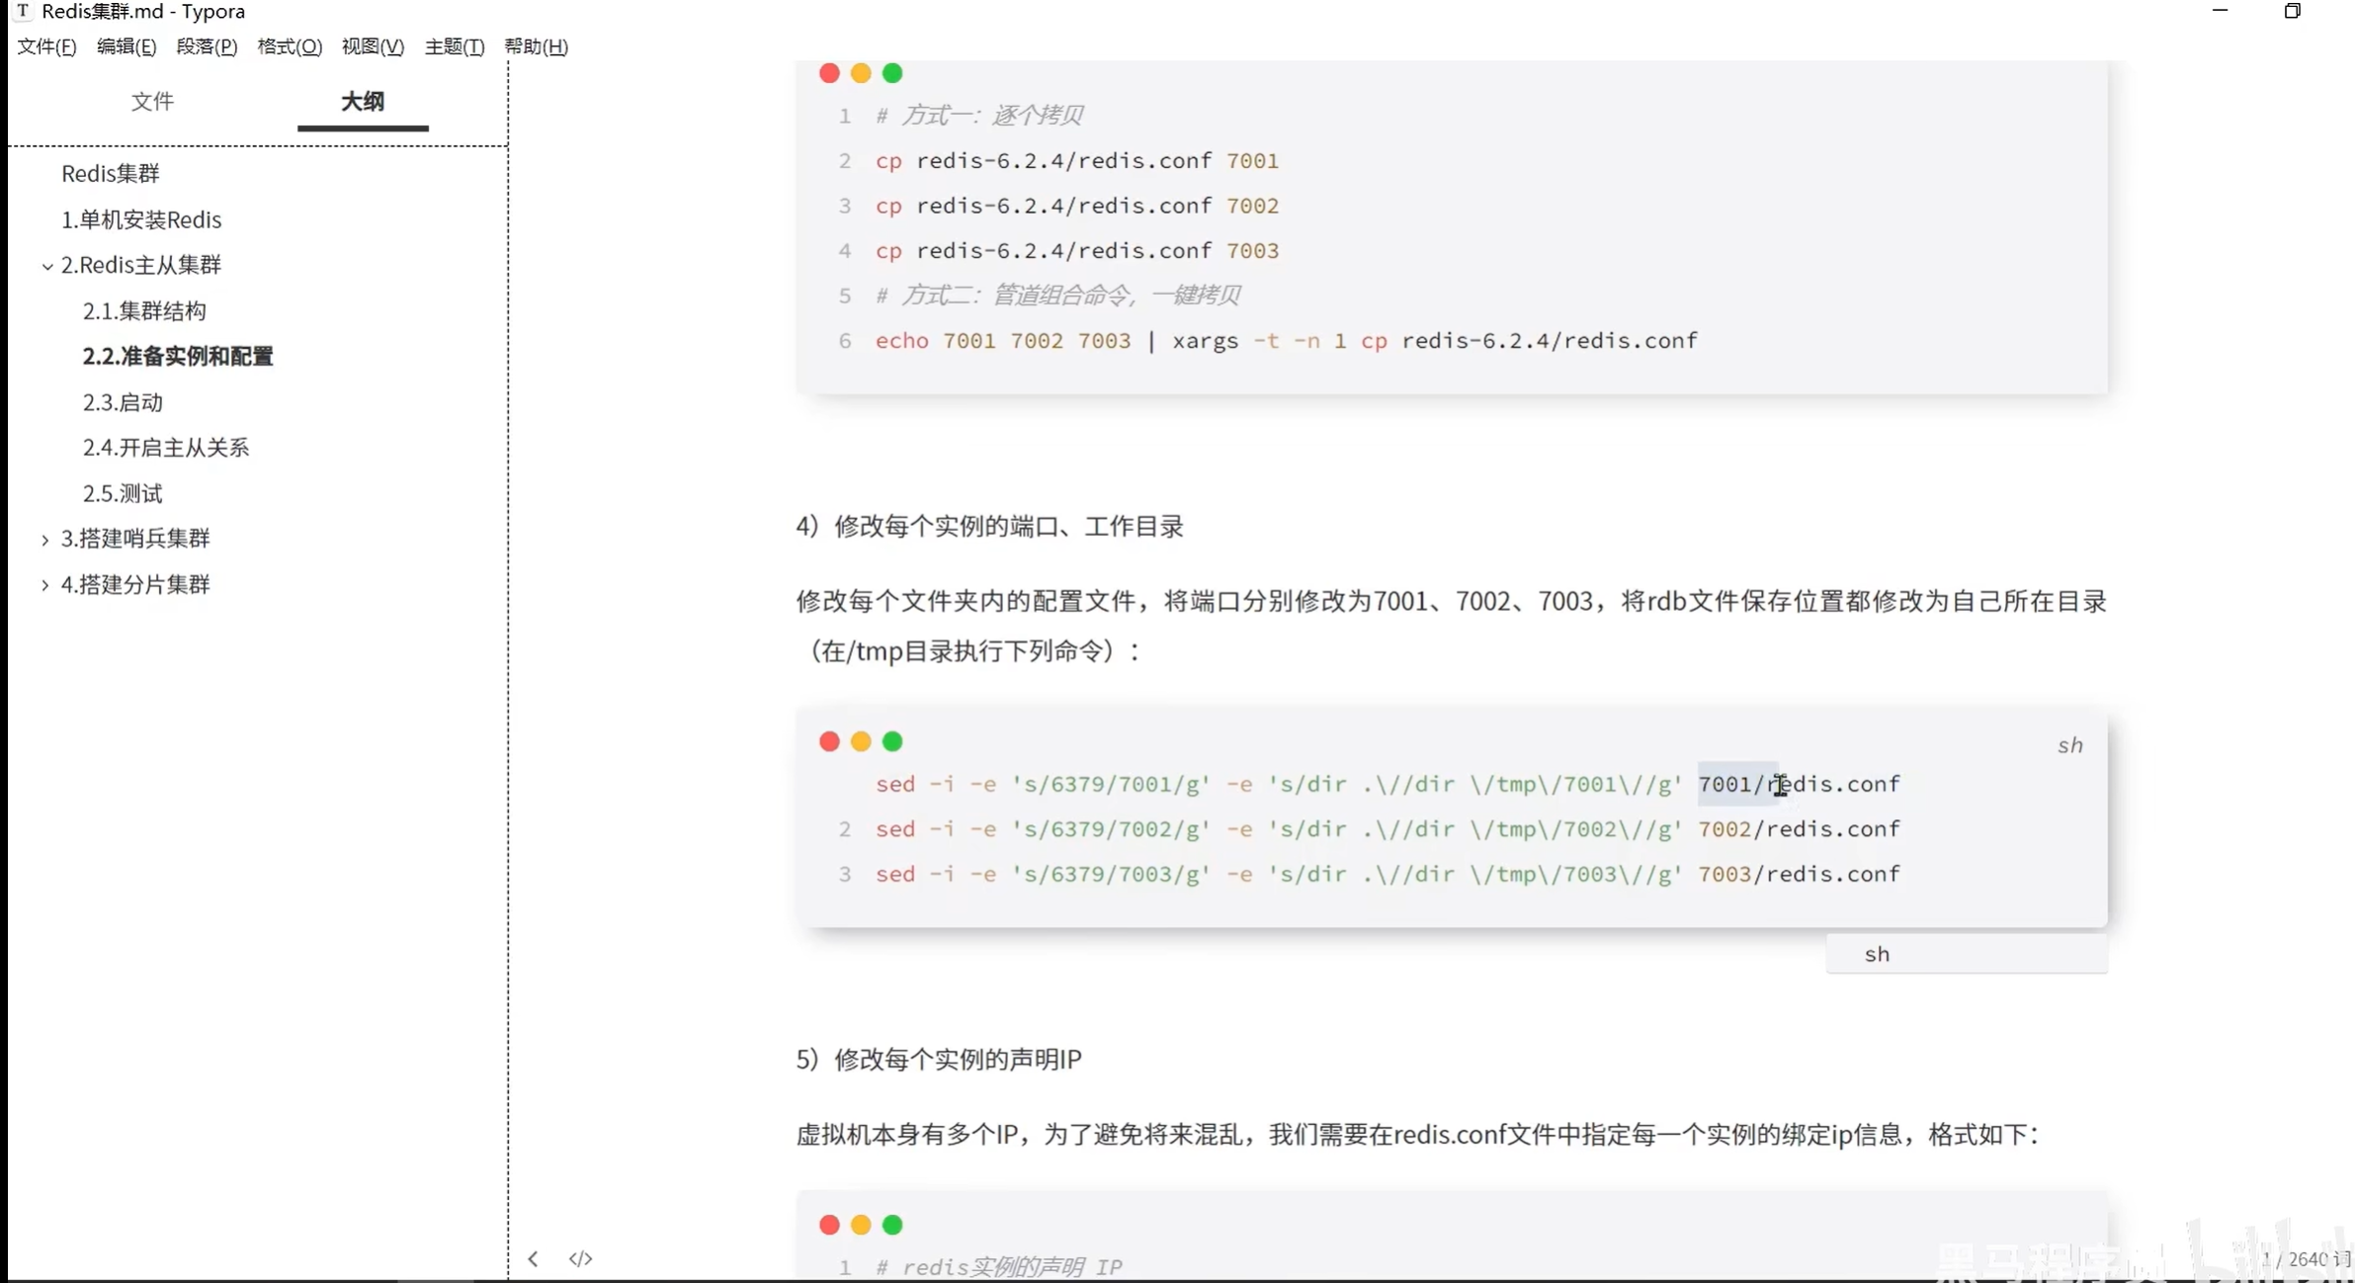Collapse sidebar with left arrow icon
Image resolution: width=2355 pixels, height=1283 pixels.
coord(533,1258)
